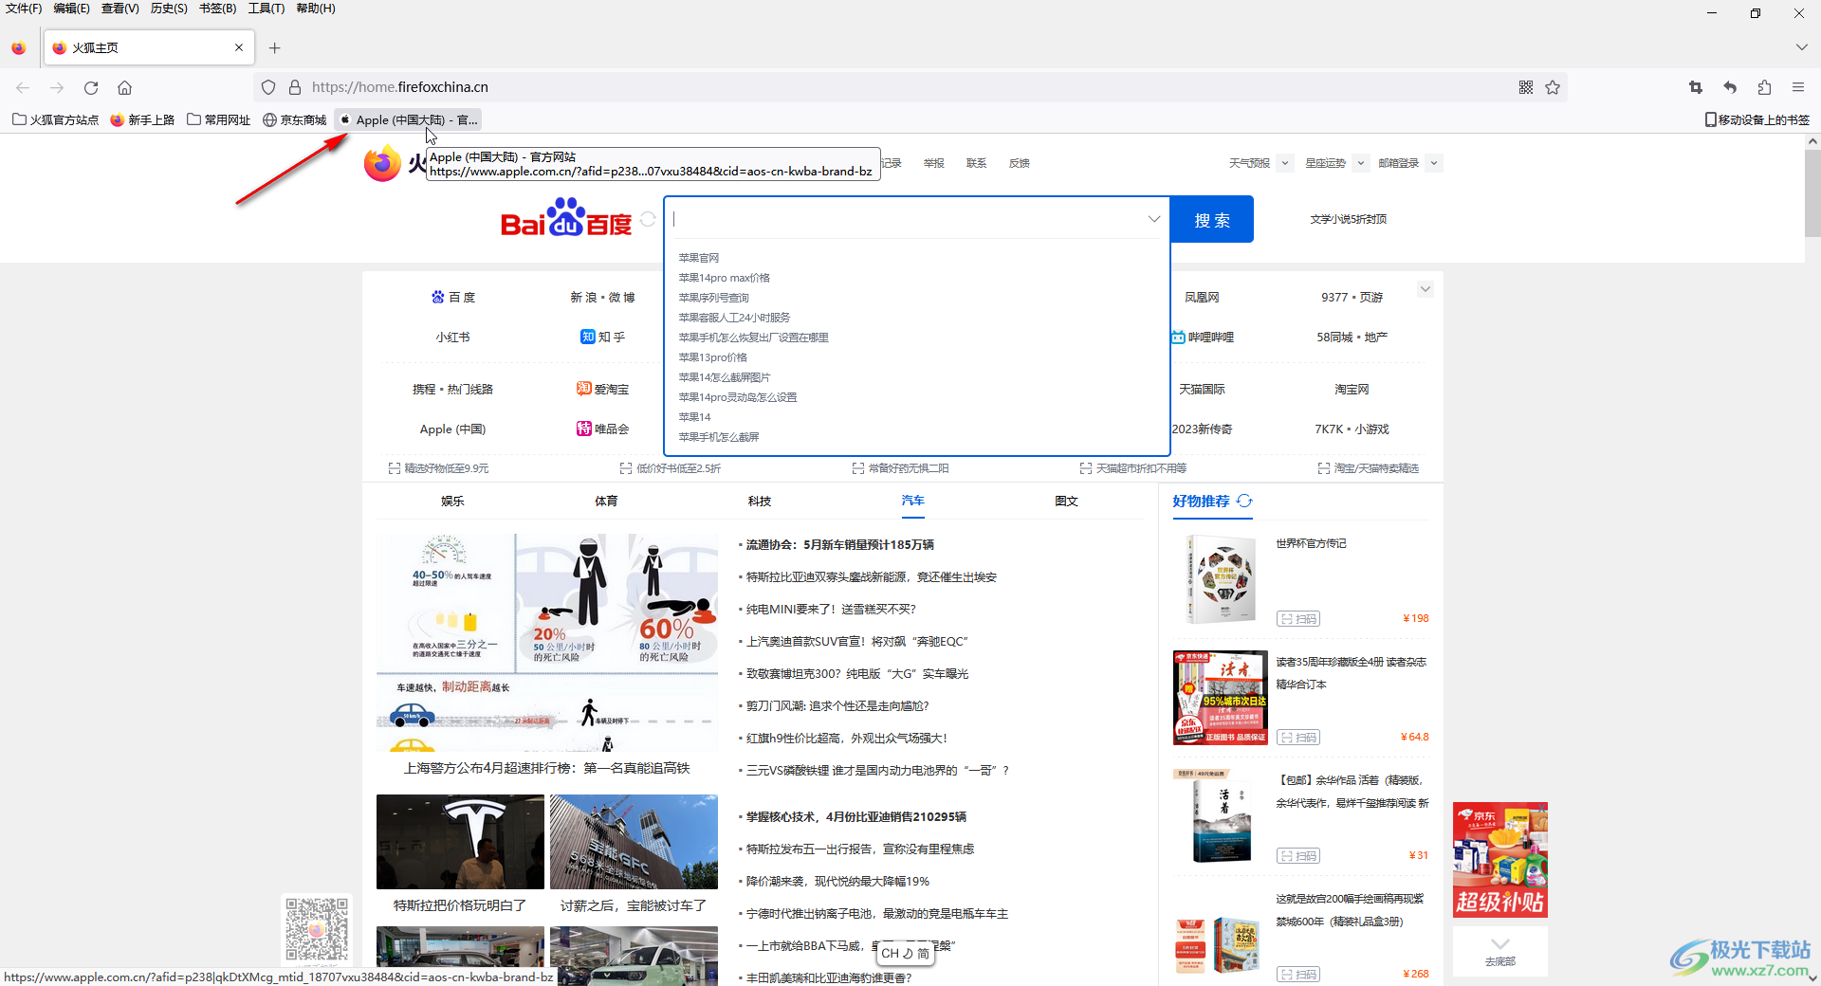Viewport: 1821px width, 986px height.
Task: List all tabs via the tab bar chevron
Action: point(1801,47)
